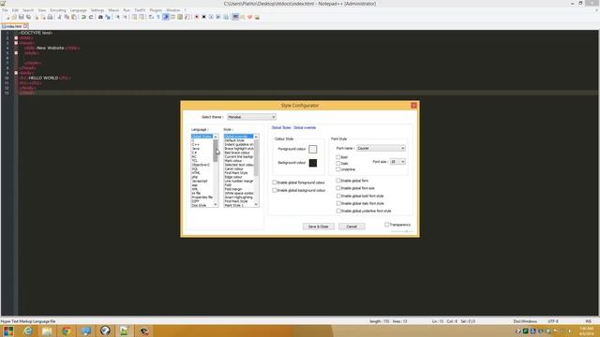Viewport: 600px width, 337px height.
Task: Click the Print toolbar icon
Action: click(50, 17)
